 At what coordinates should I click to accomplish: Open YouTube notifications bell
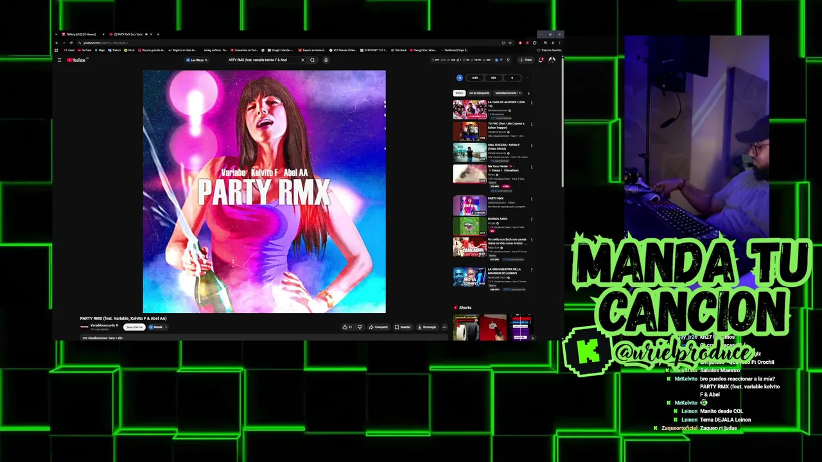[x=541, y=60]
